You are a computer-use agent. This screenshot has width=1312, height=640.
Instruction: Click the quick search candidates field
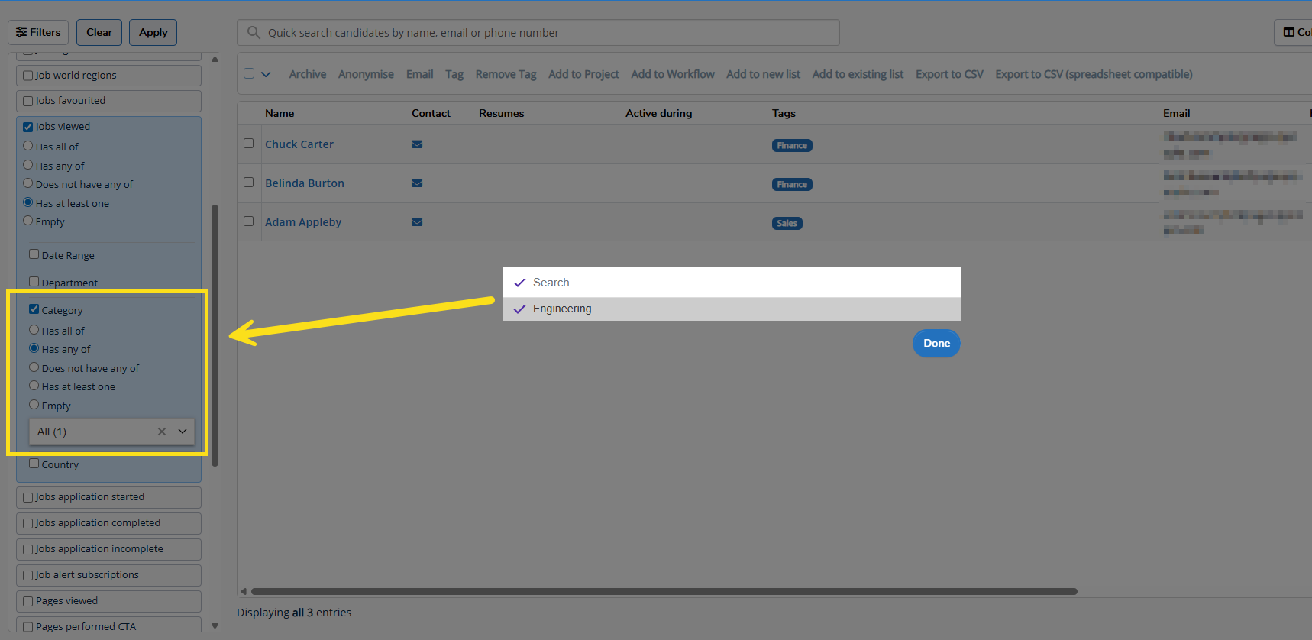(546, 33)
